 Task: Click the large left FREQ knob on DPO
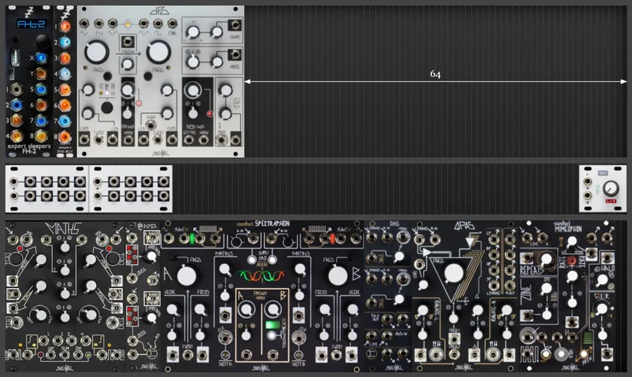[97, 52]
